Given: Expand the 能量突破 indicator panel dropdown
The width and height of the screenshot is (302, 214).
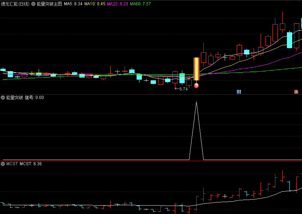Looking at the screenshot, I should (x=3, y=98).
